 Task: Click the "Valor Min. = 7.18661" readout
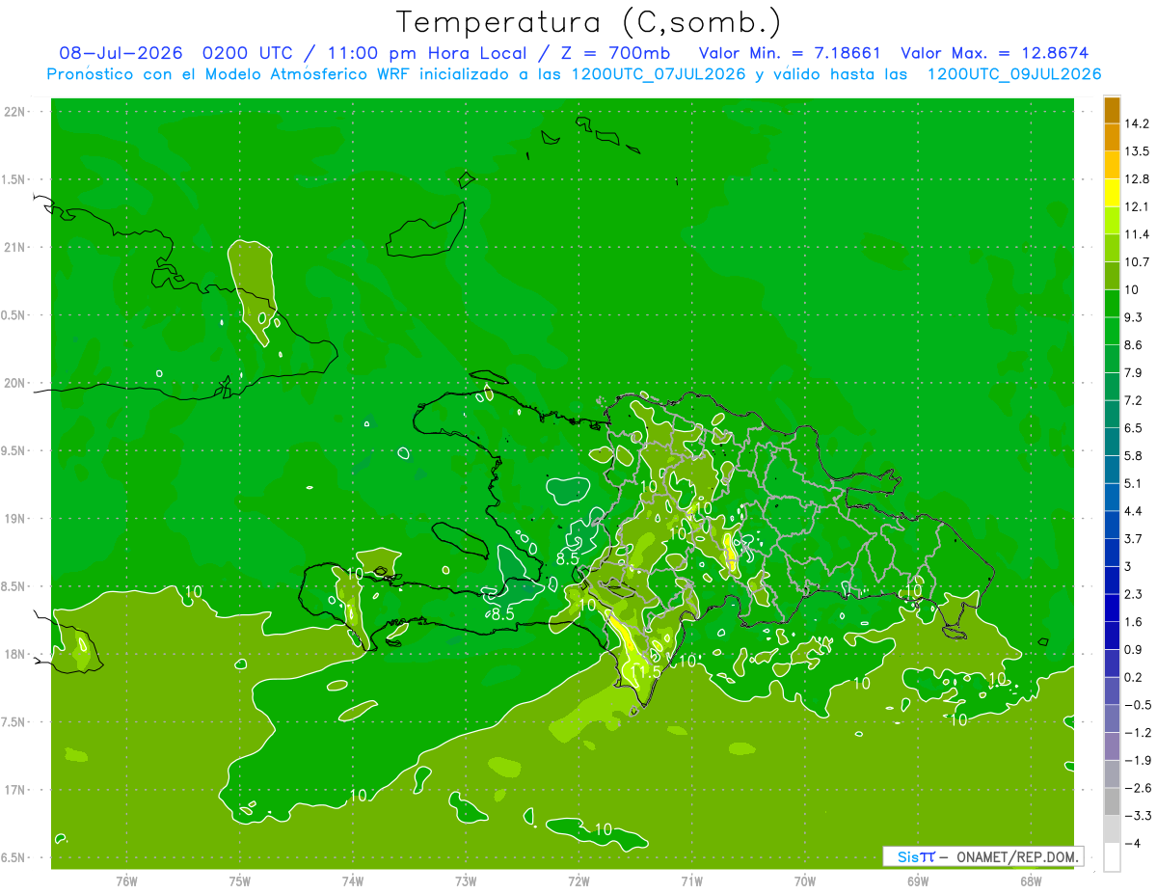click(x=789, y=53)
